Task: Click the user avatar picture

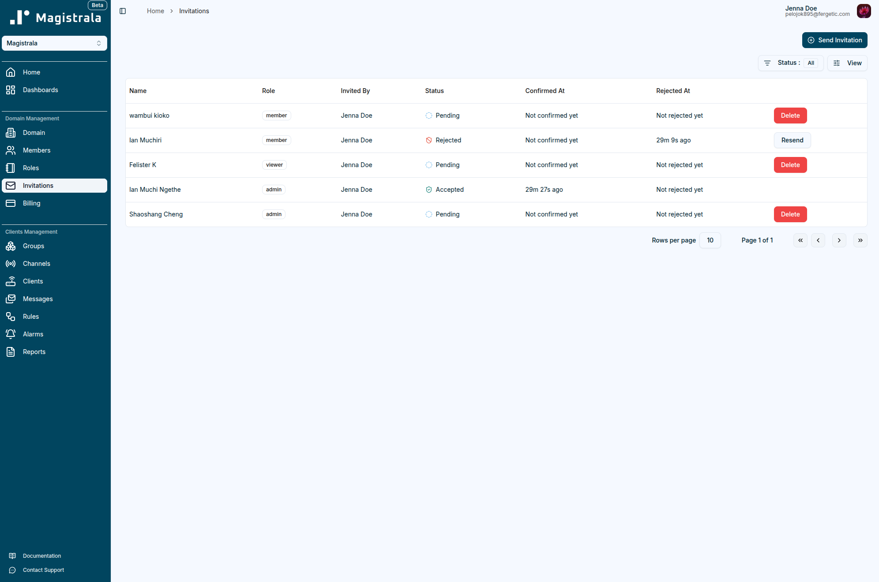Action: coord(864,11)
